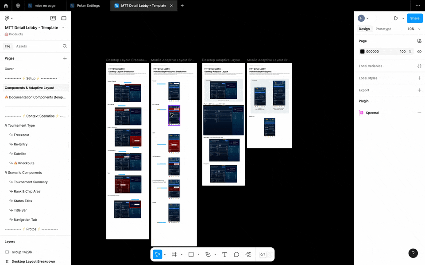Image resolution: width=425 pixels, height=265 pixels.
Task: Activate the Comment tool
Action: point(236,254)
